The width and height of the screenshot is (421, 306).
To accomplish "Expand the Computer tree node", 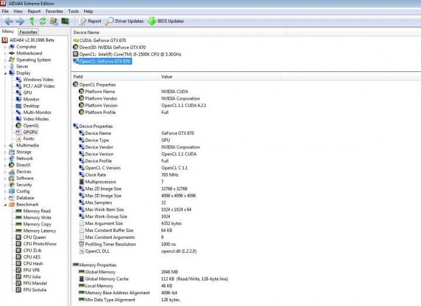I will pos(5,47).
